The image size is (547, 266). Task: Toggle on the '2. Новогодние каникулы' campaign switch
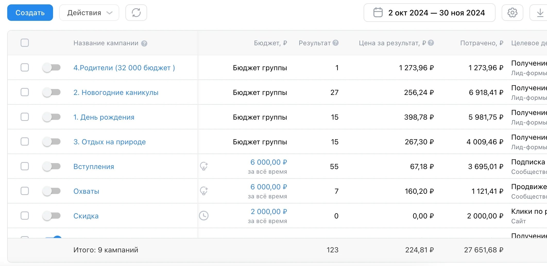click(x=52, y=92)
